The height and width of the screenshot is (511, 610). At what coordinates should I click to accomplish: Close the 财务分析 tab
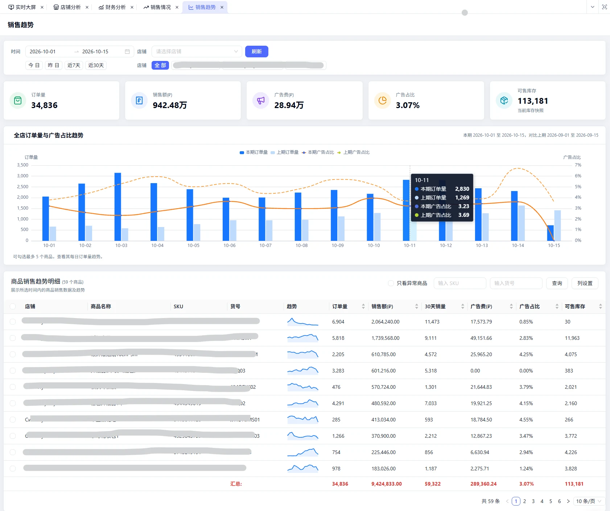coord(132,7)
